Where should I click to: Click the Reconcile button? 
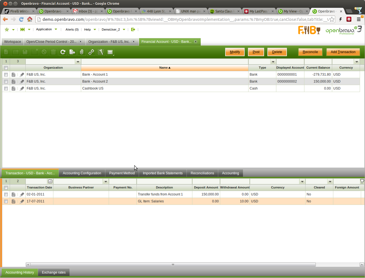click(x=310, y=52)
